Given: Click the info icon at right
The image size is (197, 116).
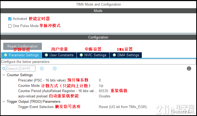Looking at the screenshot, I should [x=189, y=68].
